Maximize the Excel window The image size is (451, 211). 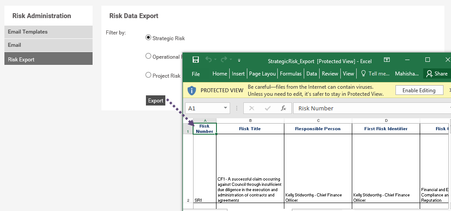pos(428,60)
